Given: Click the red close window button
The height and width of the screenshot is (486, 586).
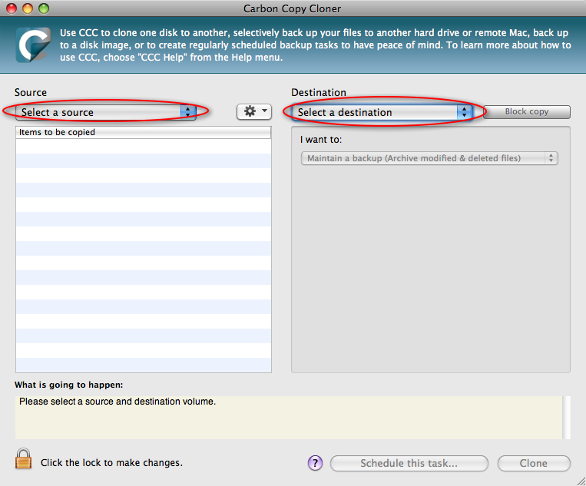Looking at the screenshot, I should (12, 8).
